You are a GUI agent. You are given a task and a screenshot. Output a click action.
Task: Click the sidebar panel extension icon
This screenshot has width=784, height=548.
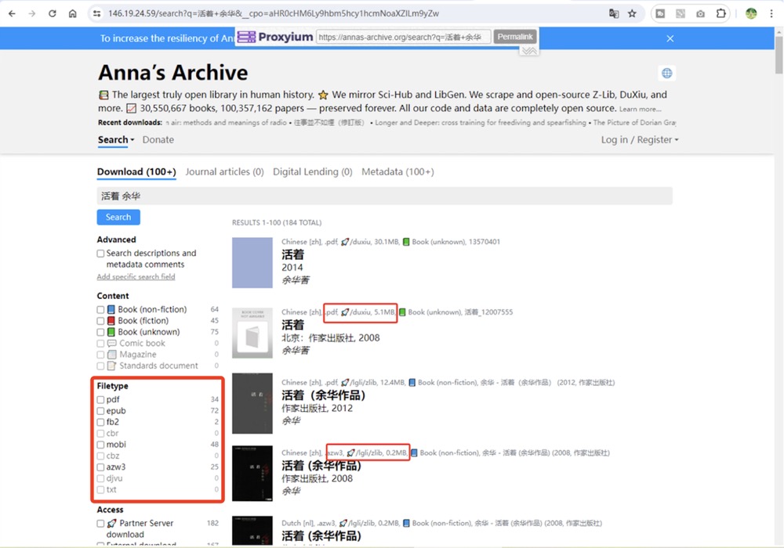660,13
